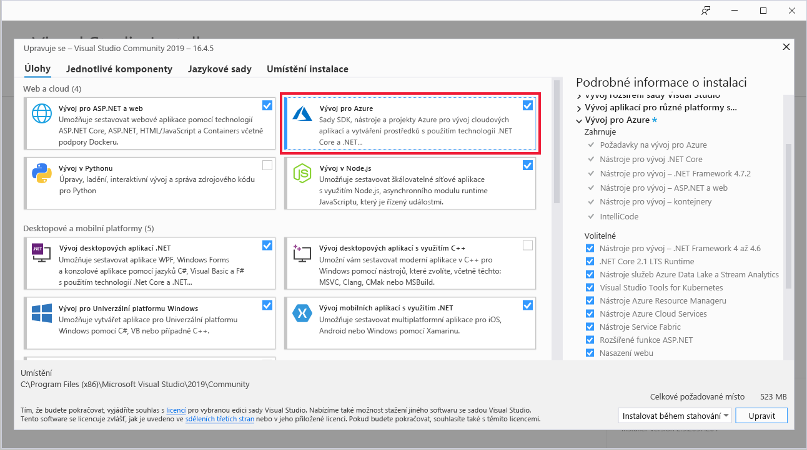
Task: Click the C++ desktop monitor icon
Action: [302, 252]
